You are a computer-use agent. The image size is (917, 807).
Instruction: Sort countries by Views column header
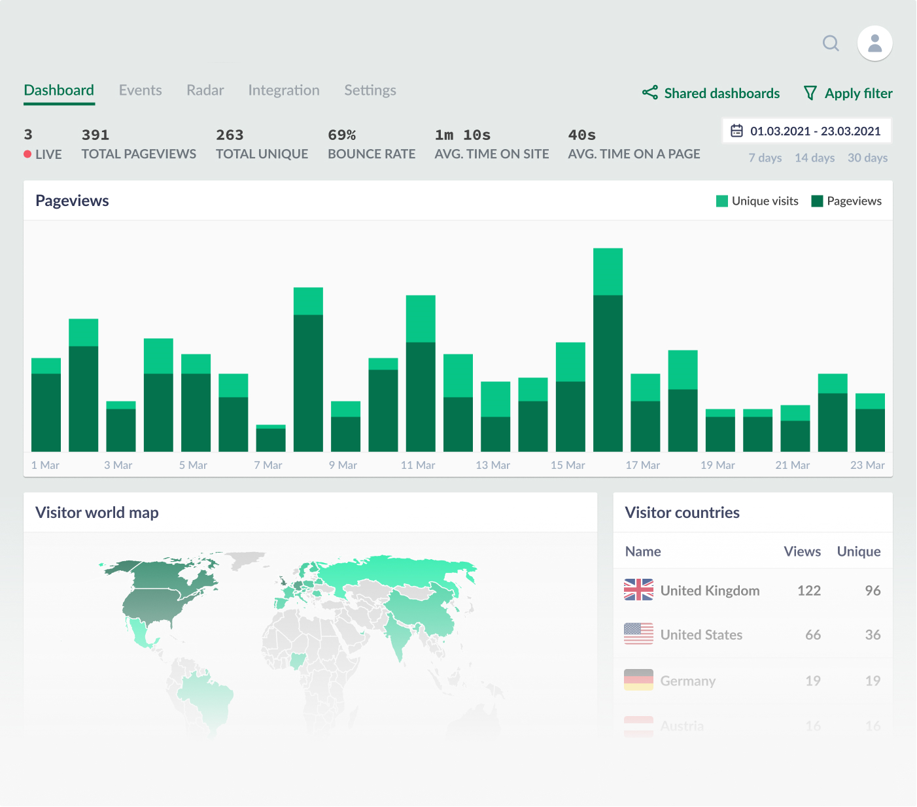pyautogui.click(x=803, y=551)
